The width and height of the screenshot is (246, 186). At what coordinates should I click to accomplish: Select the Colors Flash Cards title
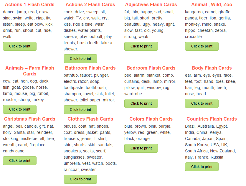pyautogui.click(x=151, y=119)
